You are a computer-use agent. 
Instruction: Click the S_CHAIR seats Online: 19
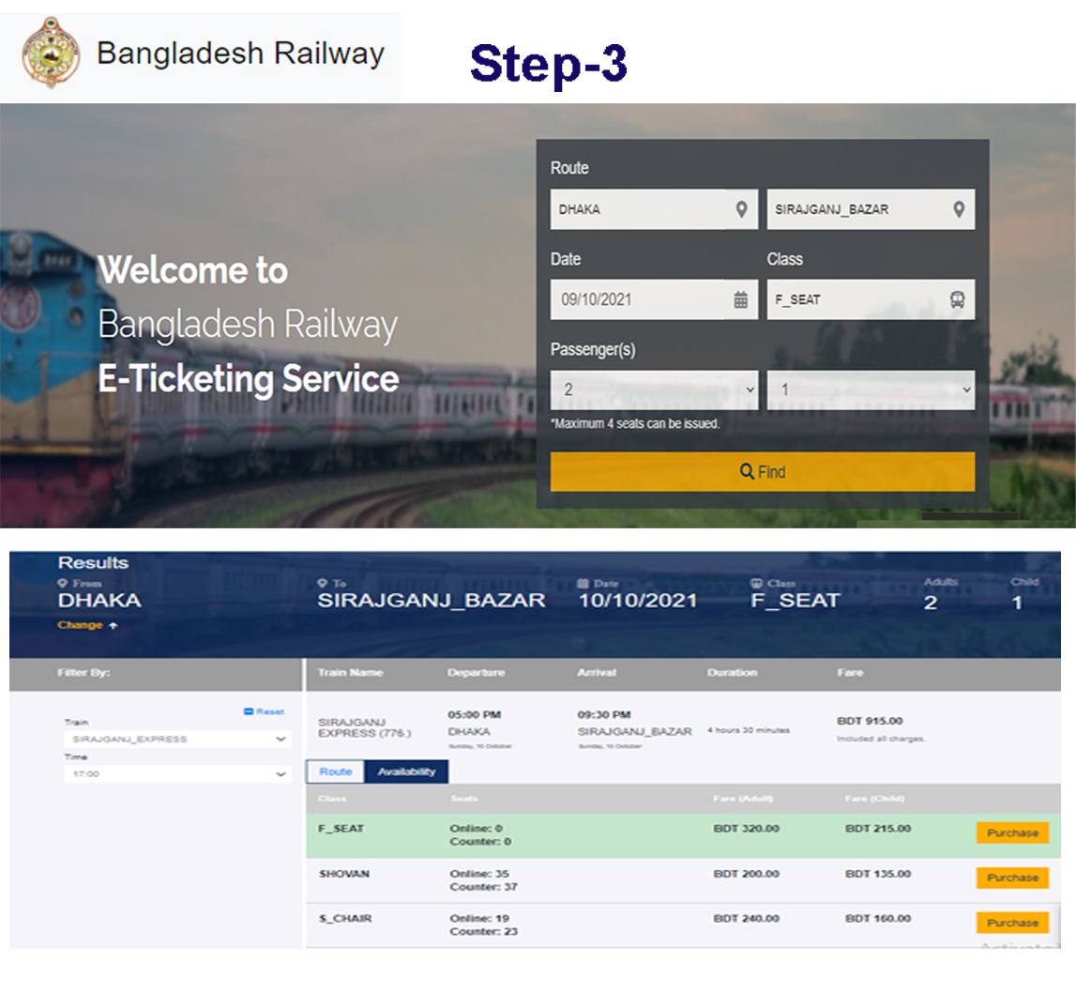point(479,919)
